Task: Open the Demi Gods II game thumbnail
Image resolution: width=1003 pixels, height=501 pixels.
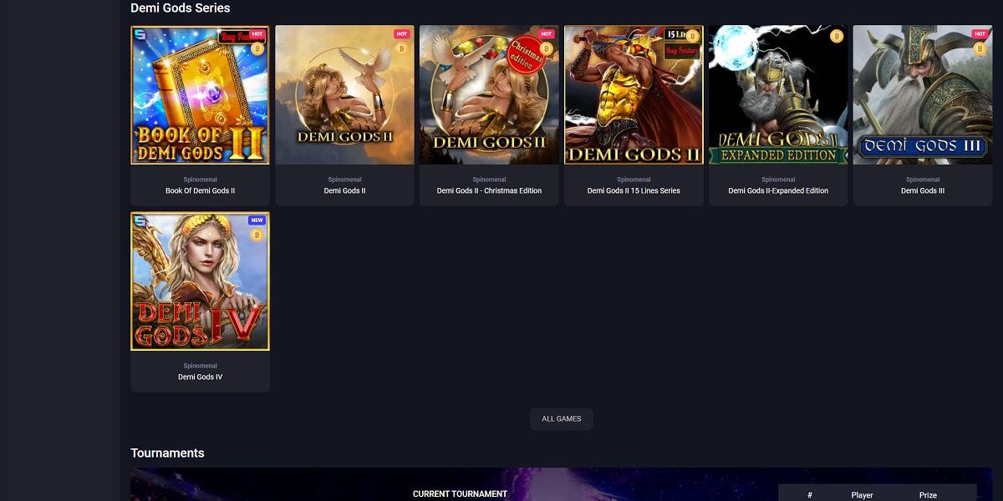Action: [x=344, y=94]
